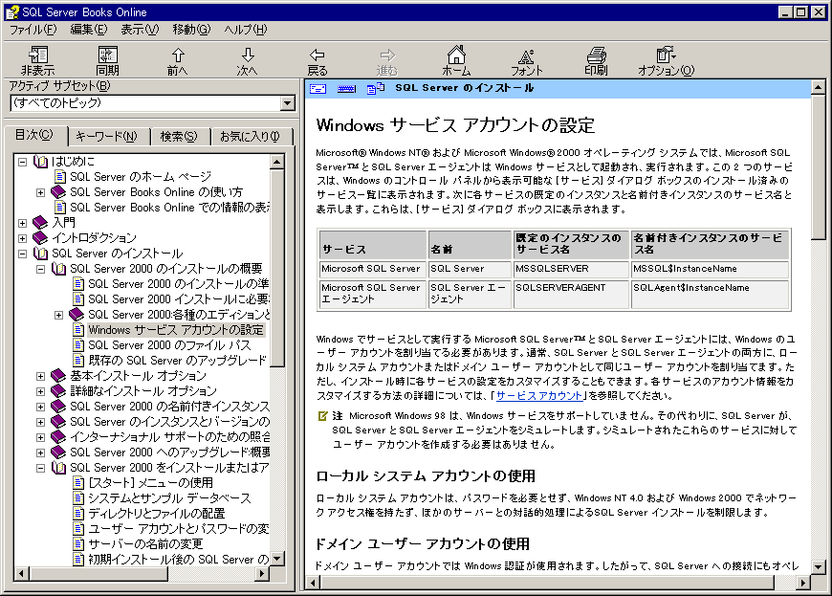Click the book icon of 基本インストール オプション
This screenshot has height=596, width=832.
[x=58, y=376]
